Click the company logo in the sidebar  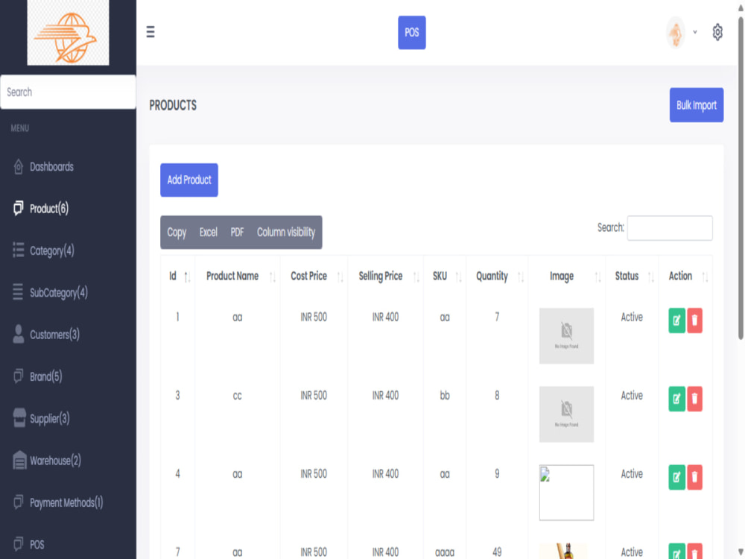pyautogui.click(x=68, y=32)
